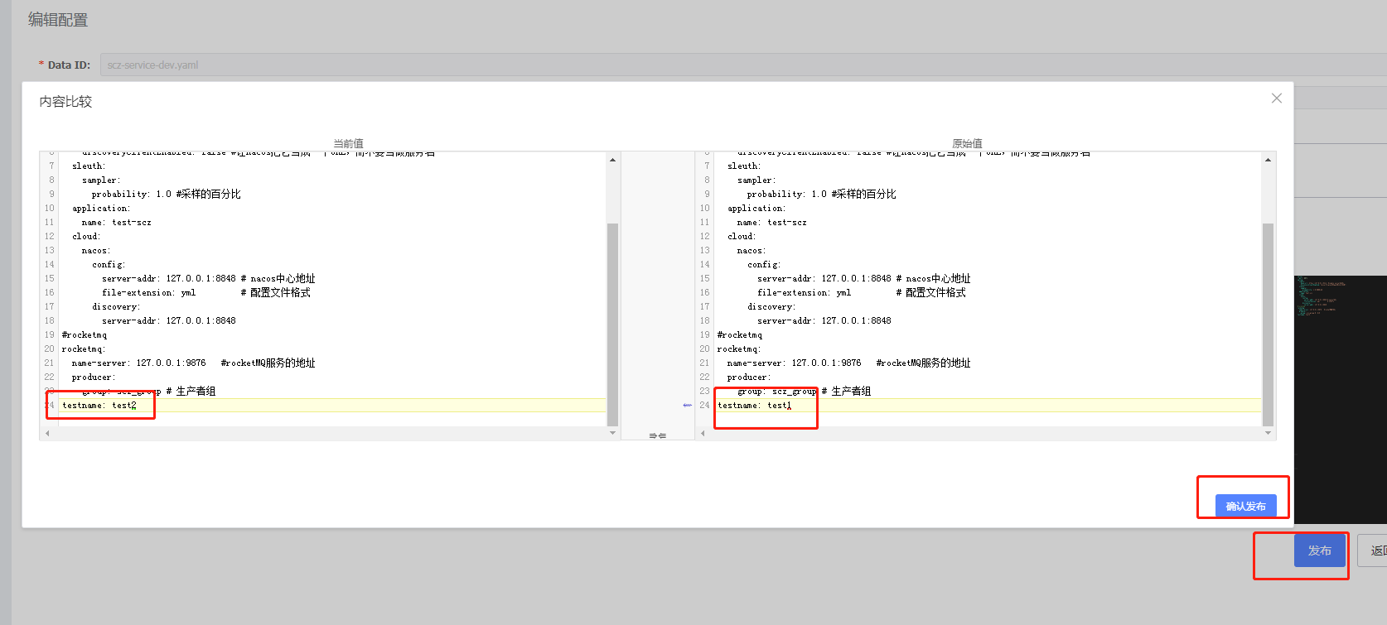Click the 内容比较 dialog title

point(65,102)
